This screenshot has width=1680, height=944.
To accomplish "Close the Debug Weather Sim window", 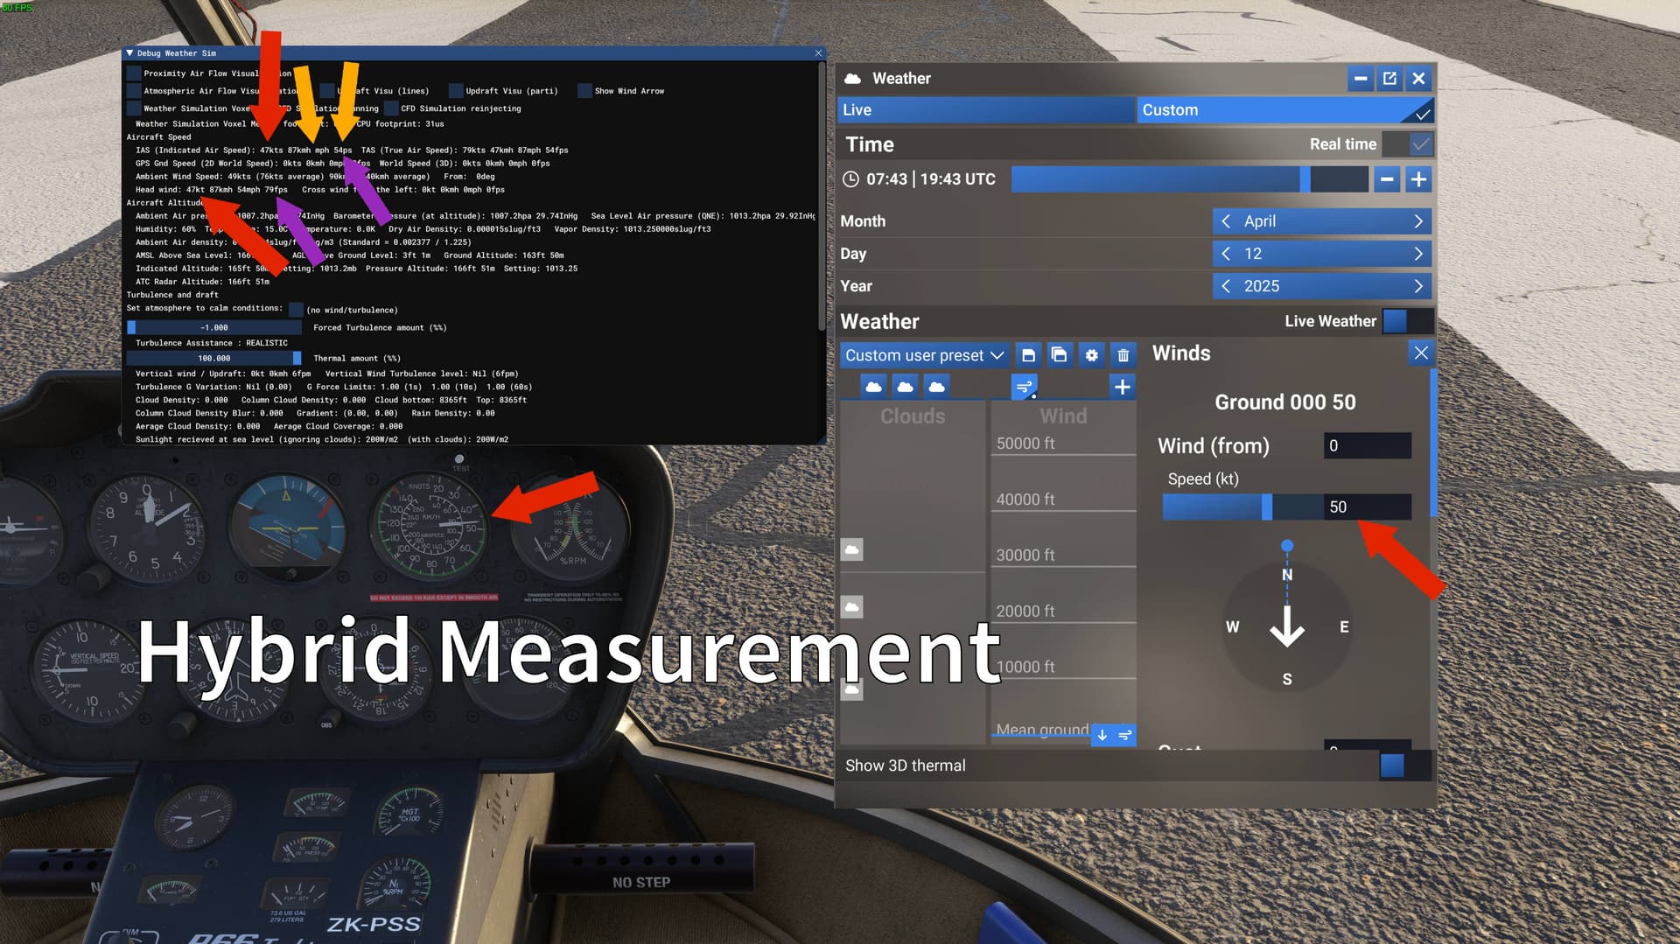I will (x=818, y=53).
